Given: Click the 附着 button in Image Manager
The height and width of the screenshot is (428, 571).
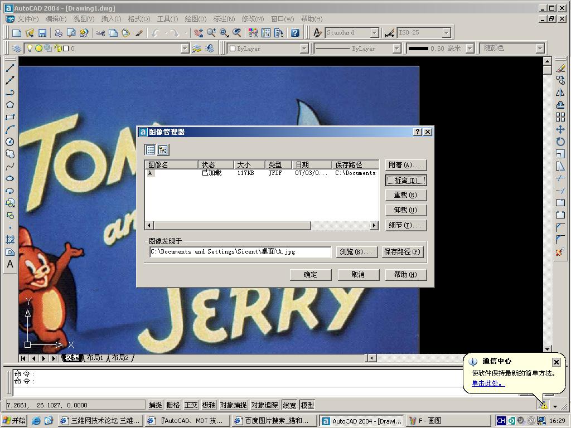Looking at the screenshot, I should (405, 164).
